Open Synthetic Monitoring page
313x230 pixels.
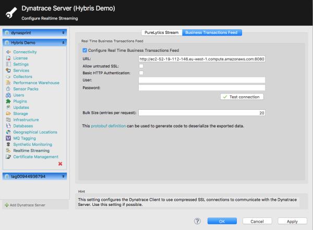click(x=33, y=144)
